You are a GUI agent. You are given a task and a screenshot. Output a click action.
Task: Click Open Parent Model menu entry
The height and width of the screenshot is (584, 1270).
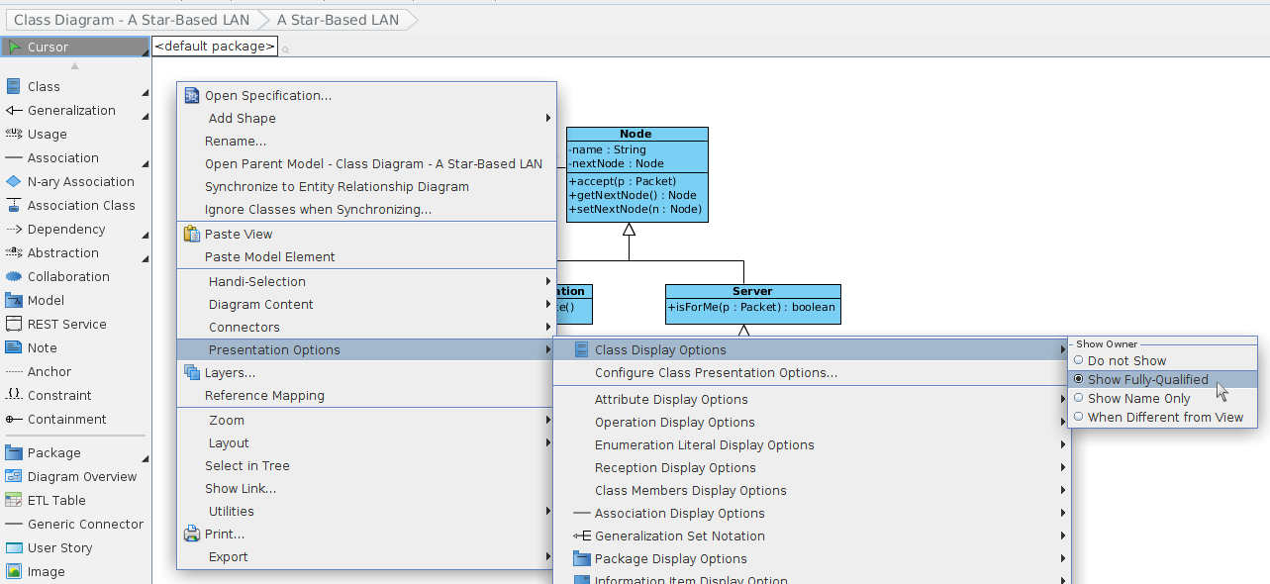point(366,163)
